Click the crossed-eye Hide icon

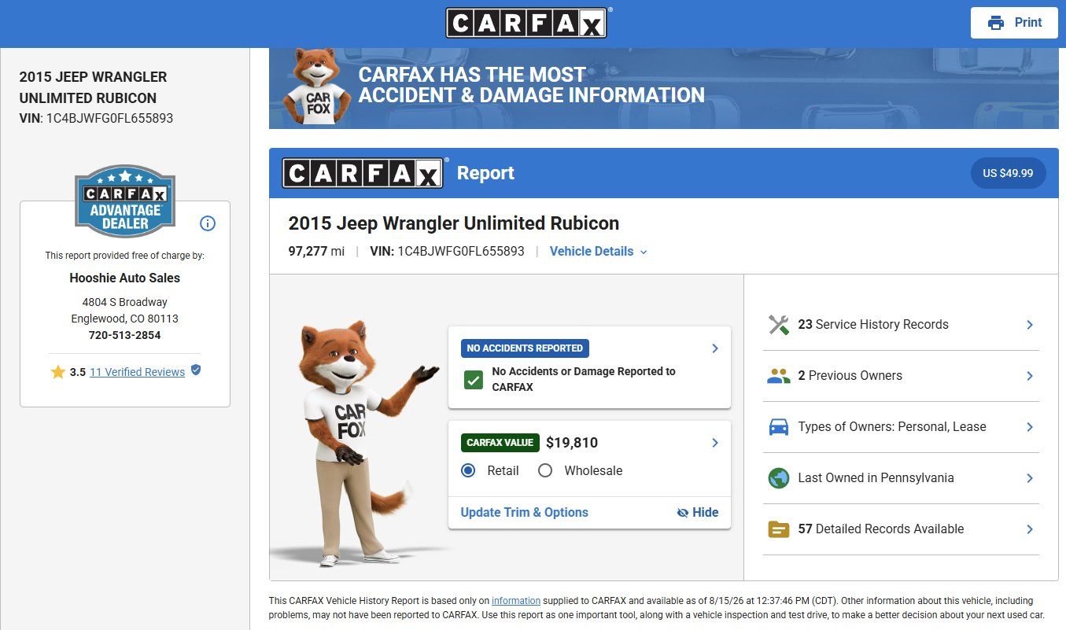pyautogui.click(x=683, y=513)
